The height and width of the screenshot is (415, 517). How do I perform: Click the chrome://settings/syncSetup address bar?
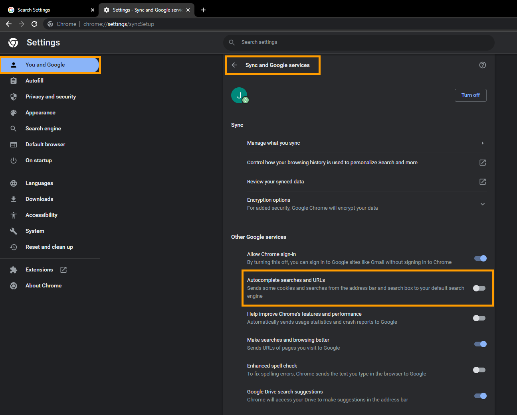pos(119,24)
